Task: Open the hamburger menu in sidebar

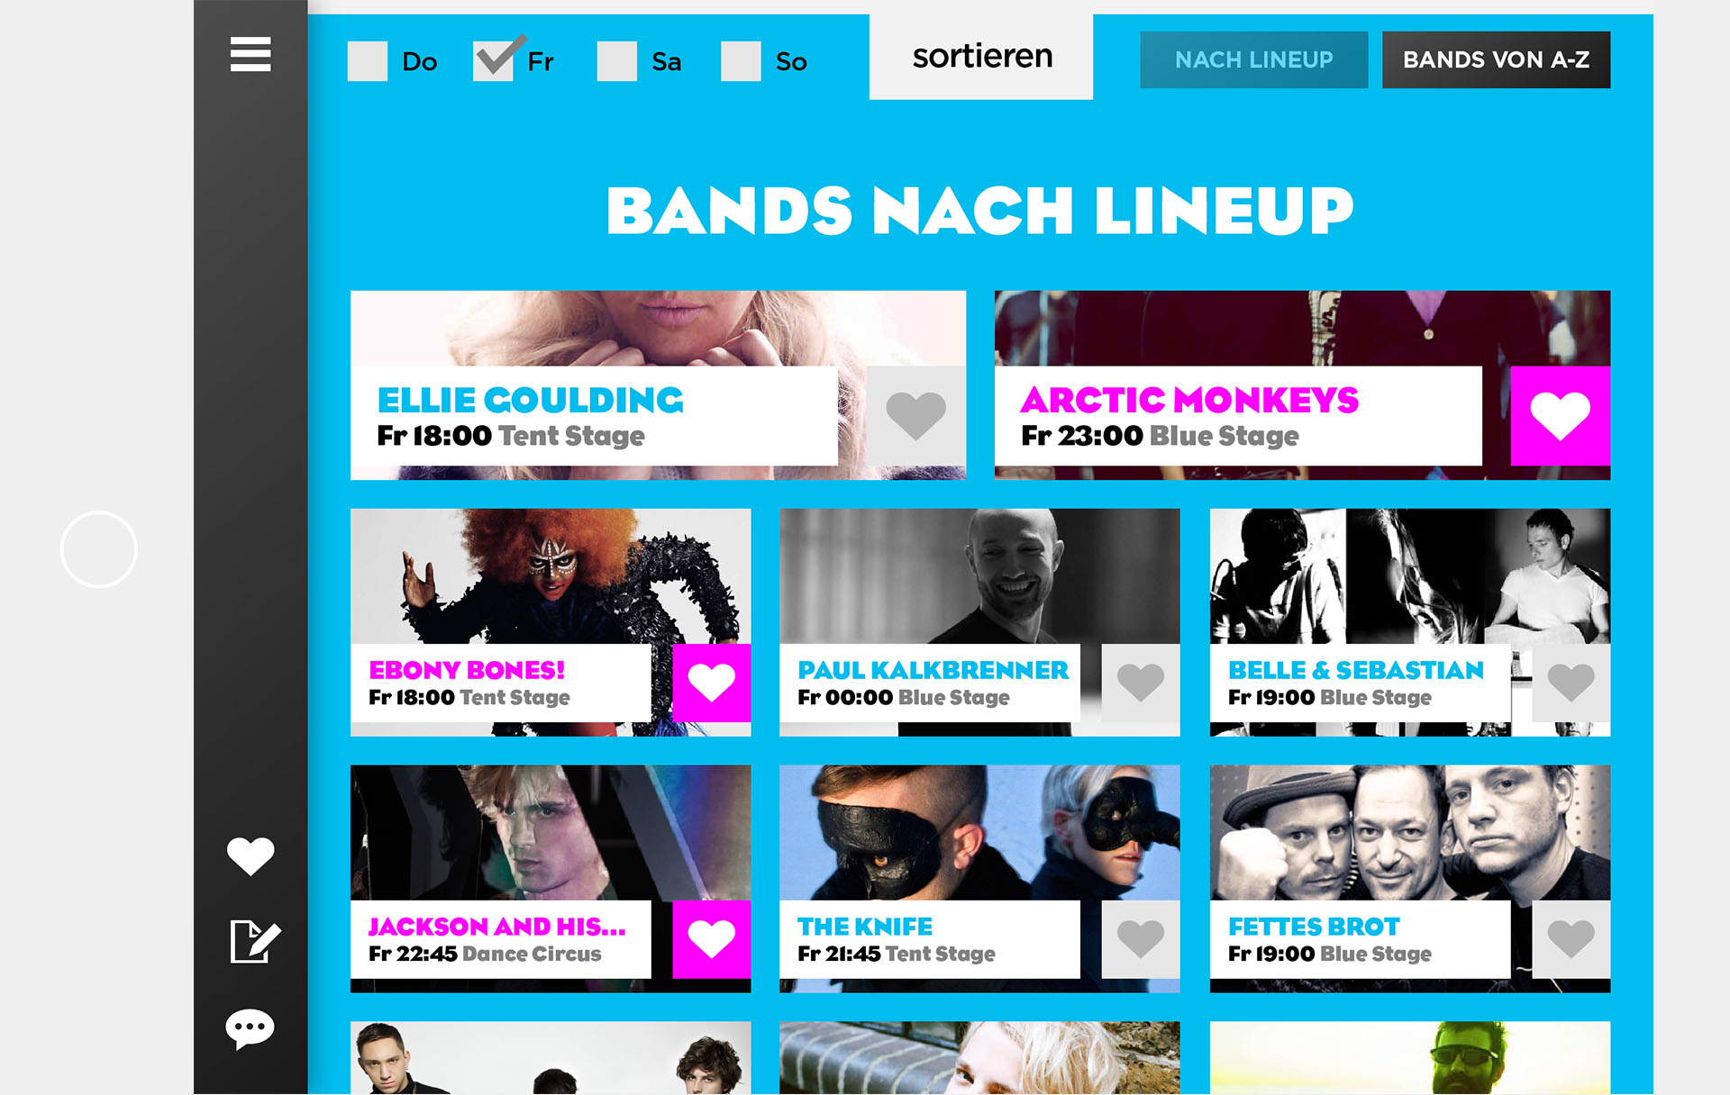Action: click(x=250, y=54)
